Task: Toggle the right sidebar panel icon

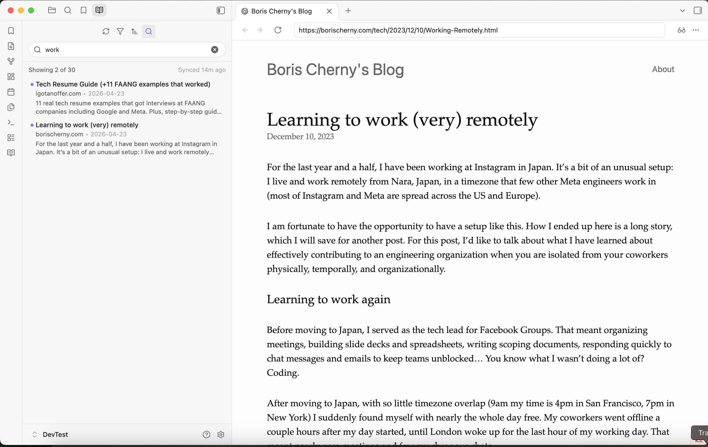Action: point(697,11)
